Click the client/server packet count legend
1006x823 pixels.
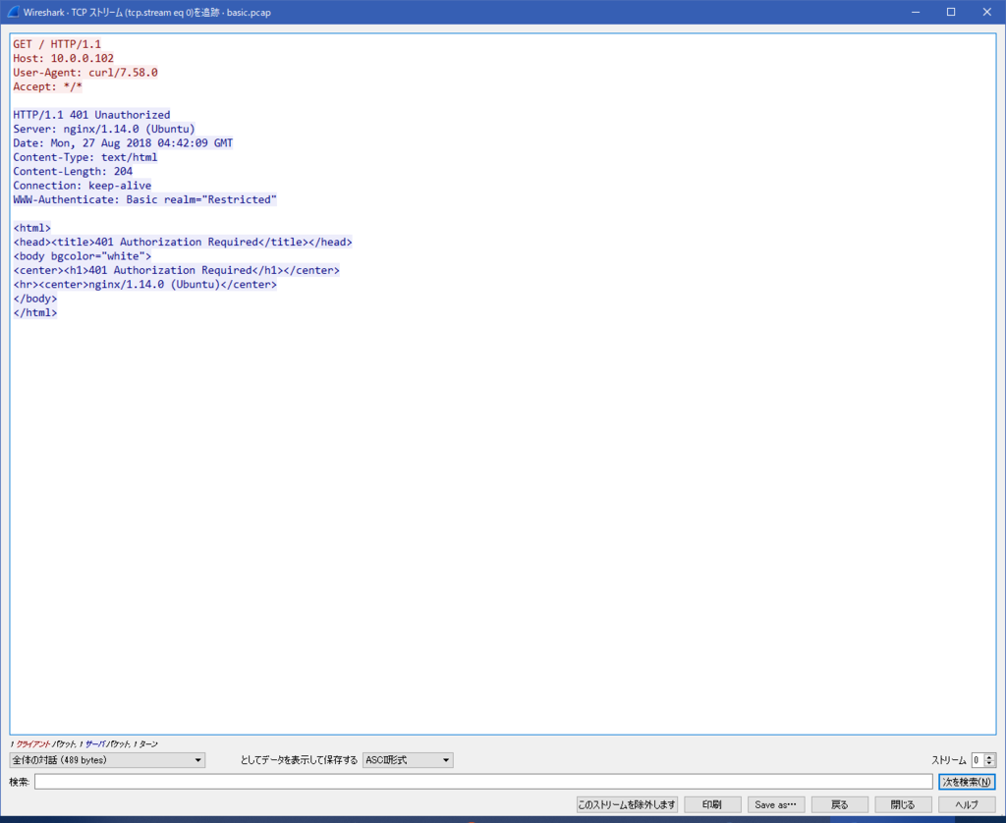pos(84,744)
